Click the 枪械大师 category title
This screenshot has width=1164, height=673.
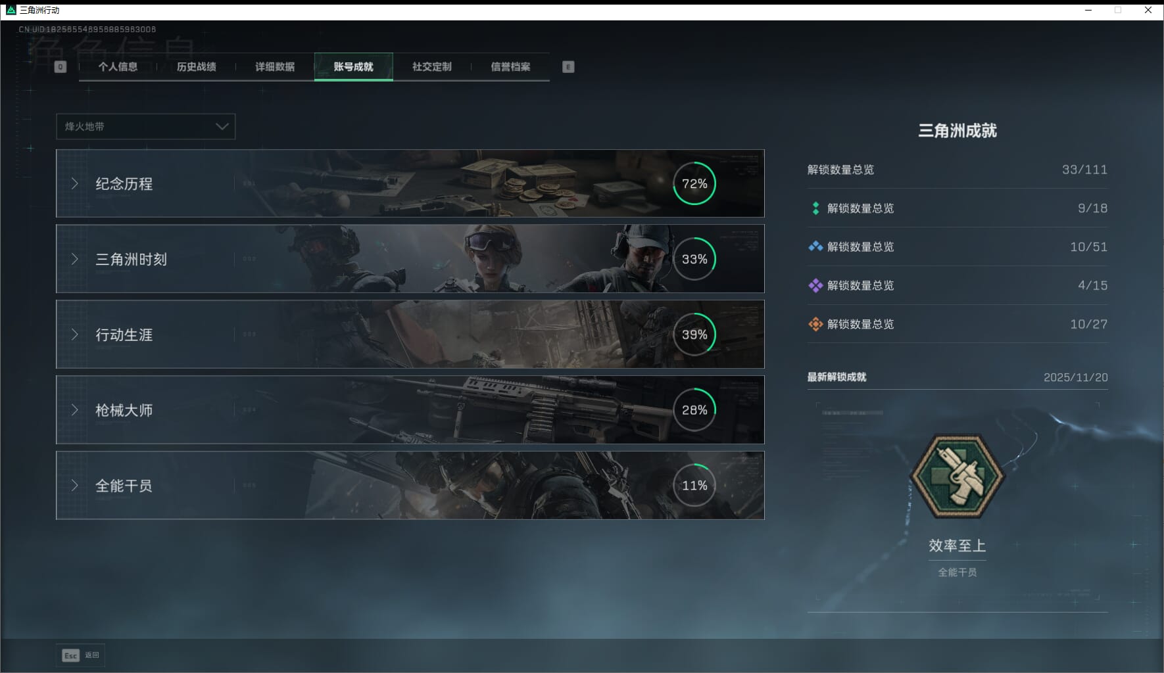pyautogui.click(x=124, y=411)
